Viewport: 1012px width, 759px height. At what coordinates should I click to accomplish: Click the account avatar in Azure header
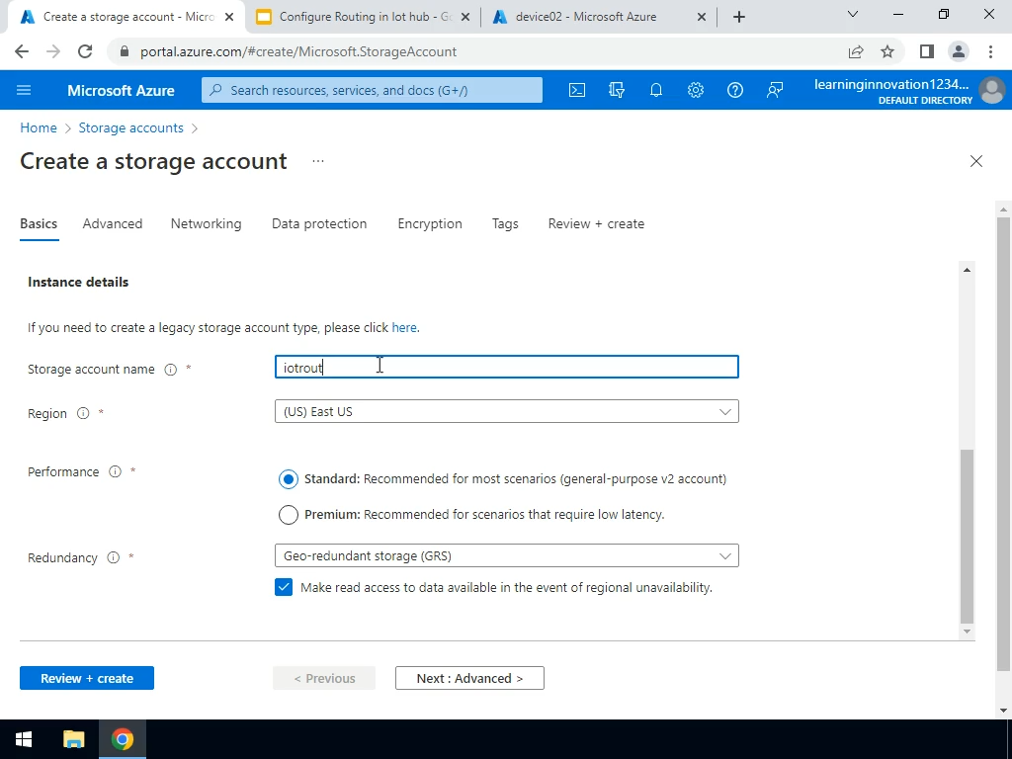(992, 90)
